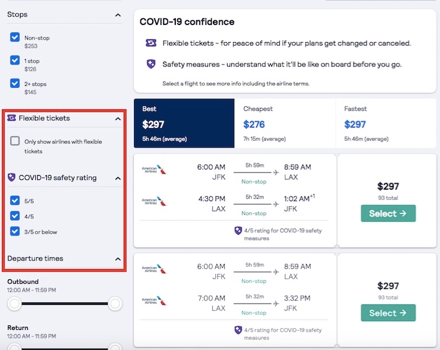This screenshot has width=440, height=350.
Task: Click American Airlines logo on second card's 6:00 AM flight
Action: click(154, 270)
